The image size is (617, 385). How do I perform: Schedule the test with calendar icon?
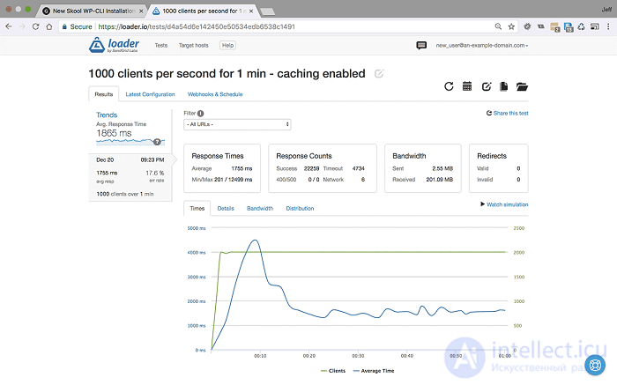467,86
